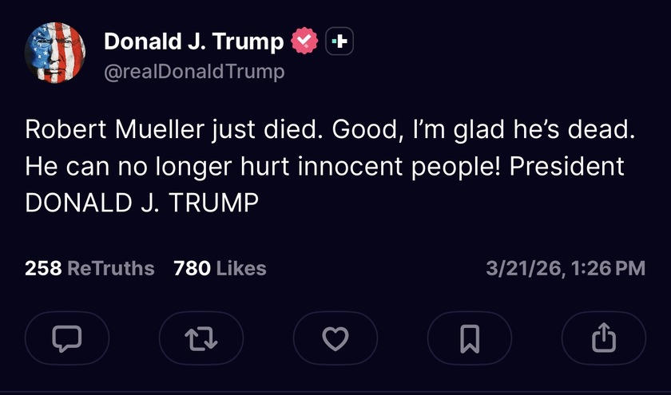Viewport: 671px width, 395px height.
Task: Bookmark this post
Action: pos(470,338)
